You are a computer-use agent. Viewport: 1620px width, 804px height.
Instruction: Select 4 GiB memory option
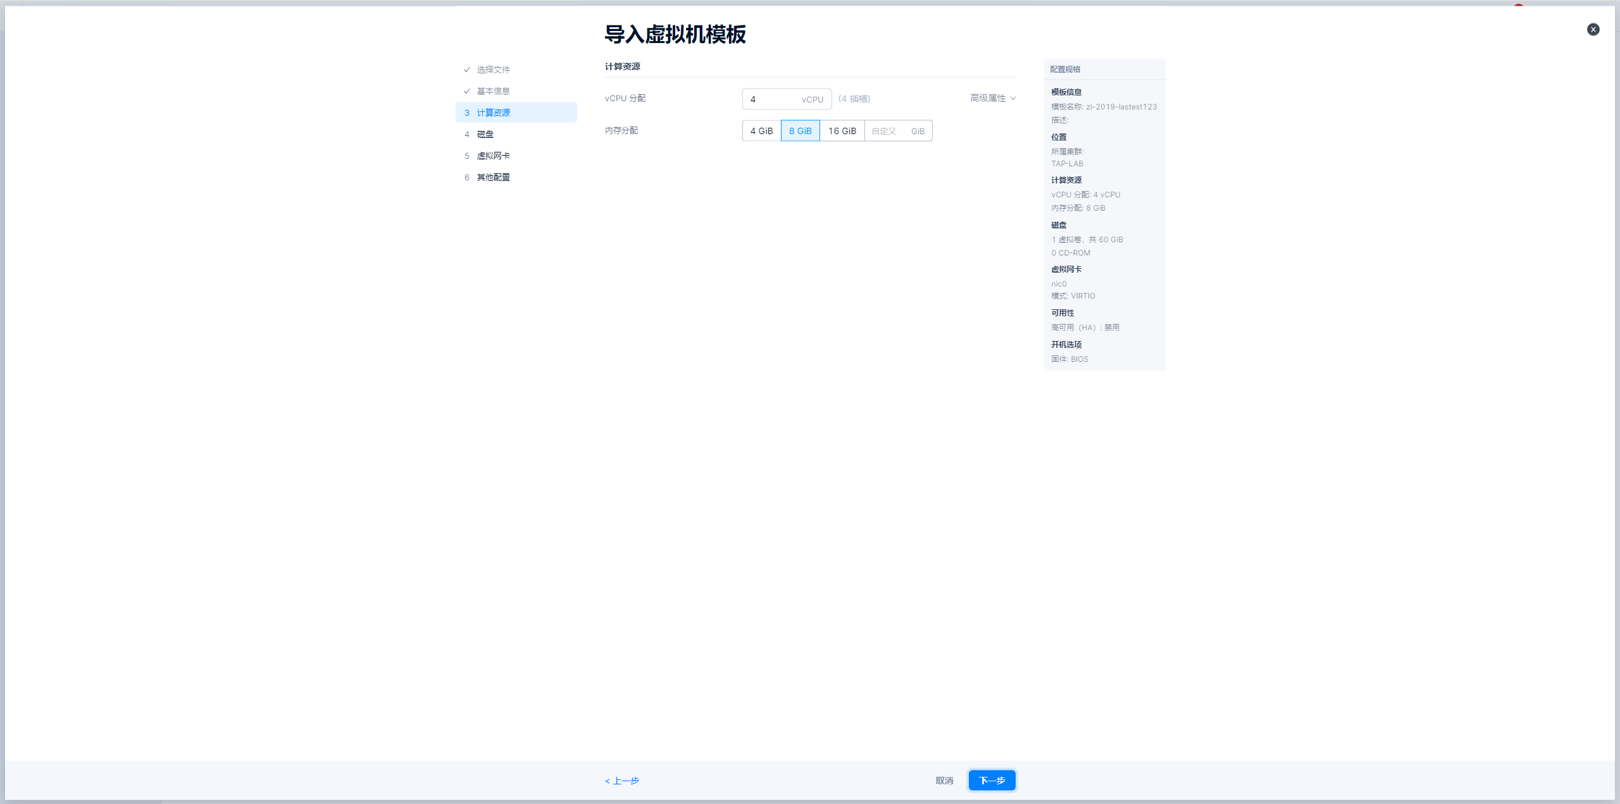coord(761,131)
